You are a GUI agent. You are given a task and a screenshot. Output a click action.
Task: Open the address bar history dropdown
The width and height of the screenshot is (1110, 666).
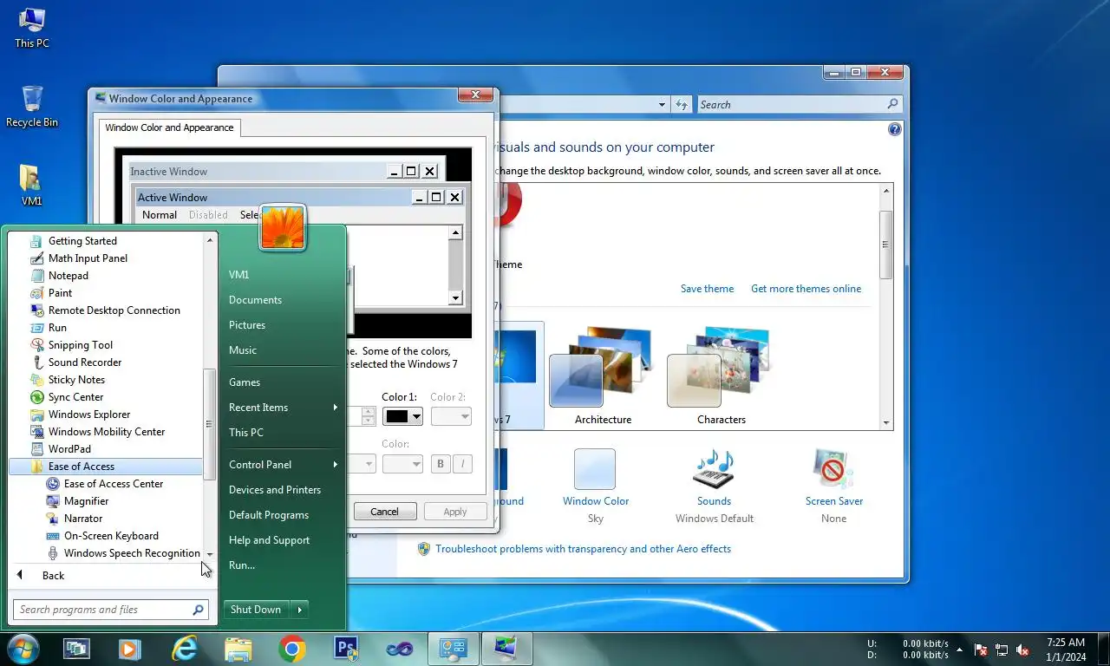(663, 105)
